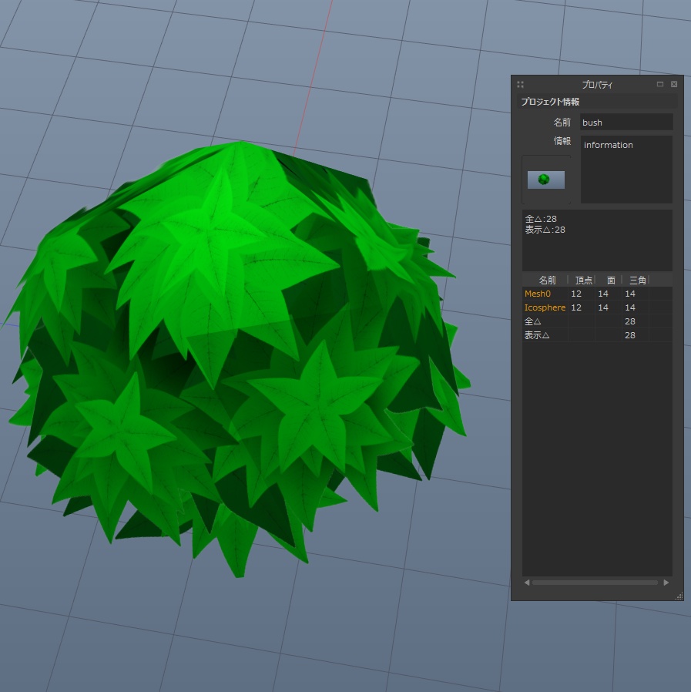This screenshot has width=691, height=692.
Task: Click the panel resize grip at bottom right
Action: pyautogui.click(x=679, y=597)
